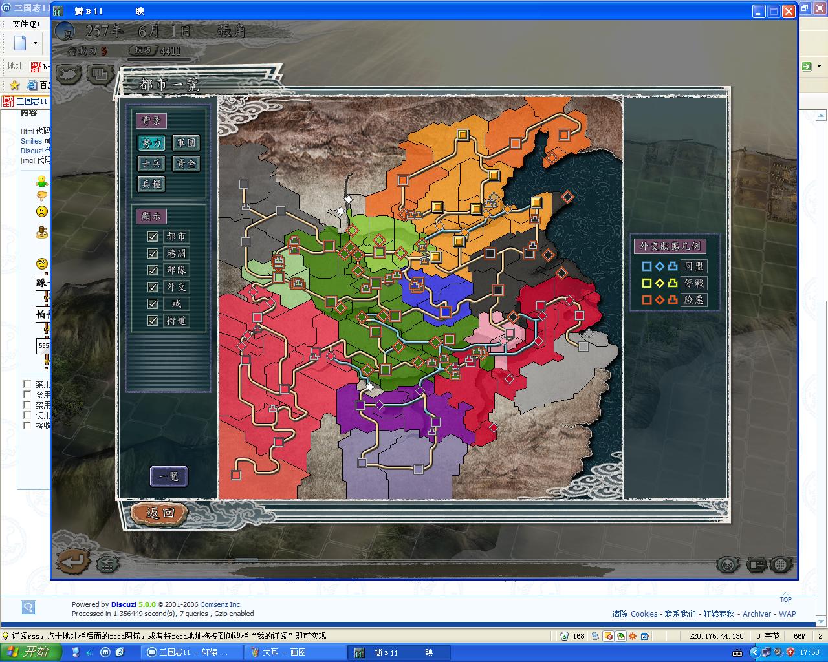
Task: Click the 清除 Cookies link
Action: click(635, 614)
